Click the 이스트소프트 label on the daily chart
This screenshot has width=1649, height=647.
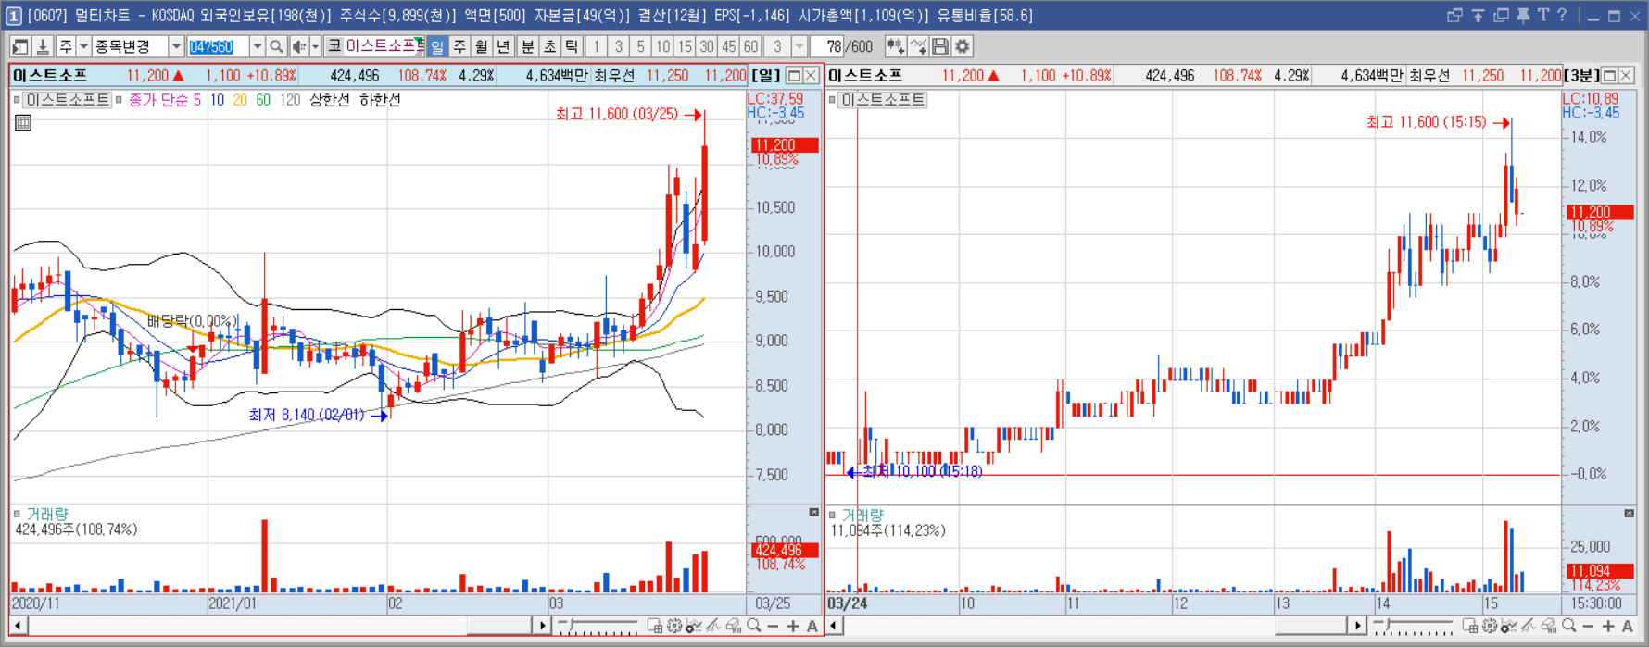point(68,99)
